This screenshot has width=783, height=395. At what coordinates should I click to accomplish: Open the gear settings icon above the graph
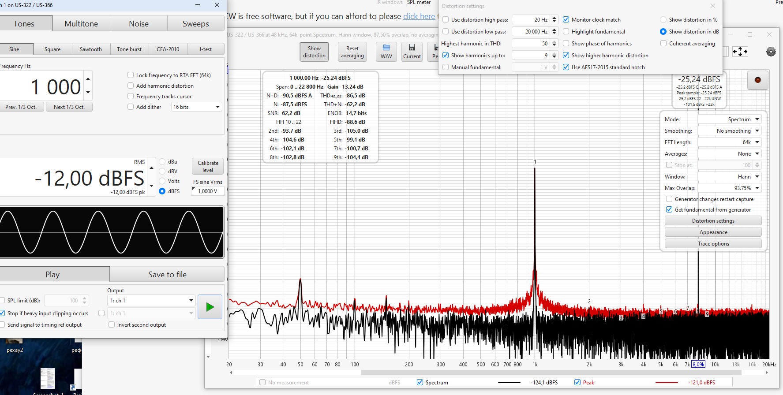point(771,52)
